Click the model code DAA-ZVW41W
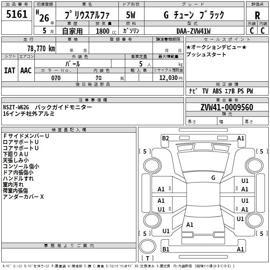The width and height of the screenshot is (270, 270). [x=193, y=31]
